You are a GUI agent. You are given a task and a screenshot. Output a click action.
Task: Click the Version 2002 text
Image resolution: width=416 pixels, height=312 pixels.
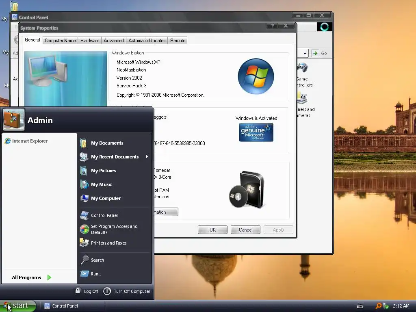129,78
